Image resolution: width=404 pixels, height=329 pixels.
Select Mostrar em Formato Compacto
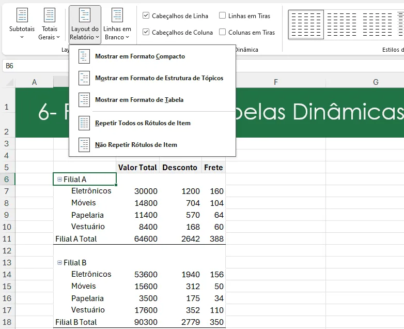[x=152, y=56]
